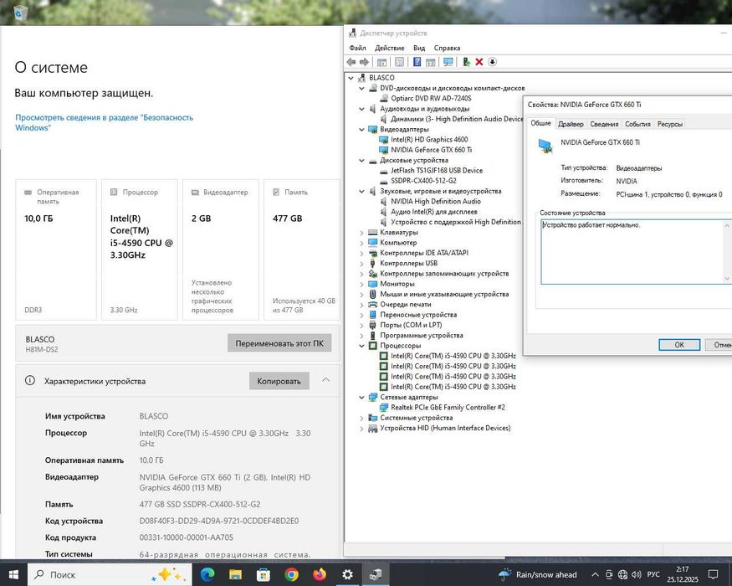
Task: Select NVIDIA GeForce GTX 660 Ti in tree
Action: click(x=431, y=150)
